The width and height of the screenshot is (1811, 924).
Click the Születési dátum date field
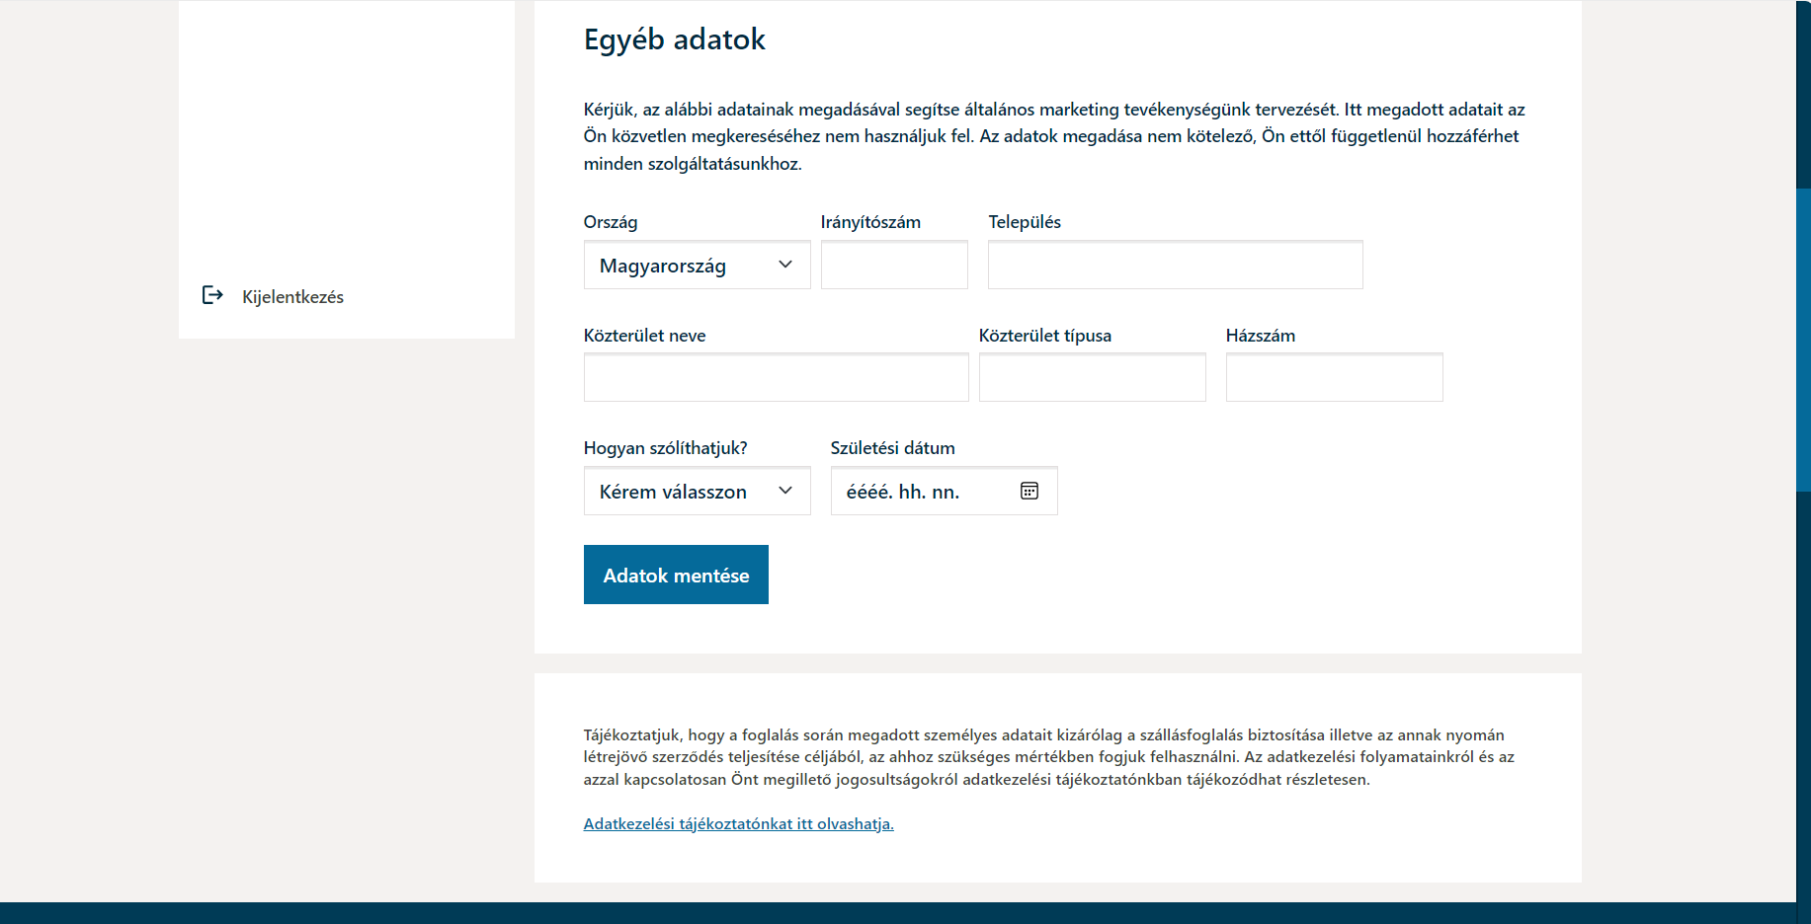pos(944,491)
